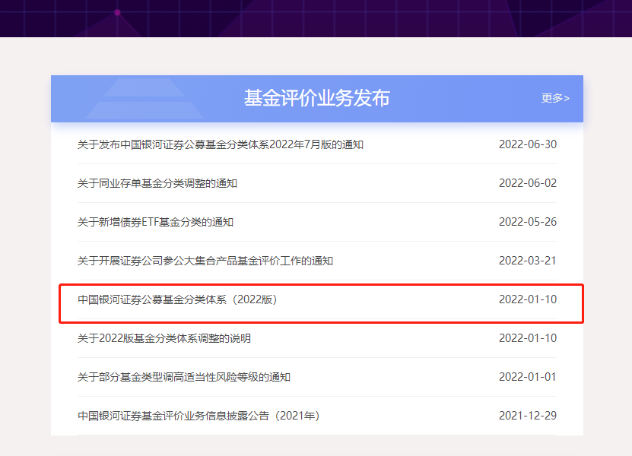
Task: Click the date 2022-01-01
Action: pos(528,377)
